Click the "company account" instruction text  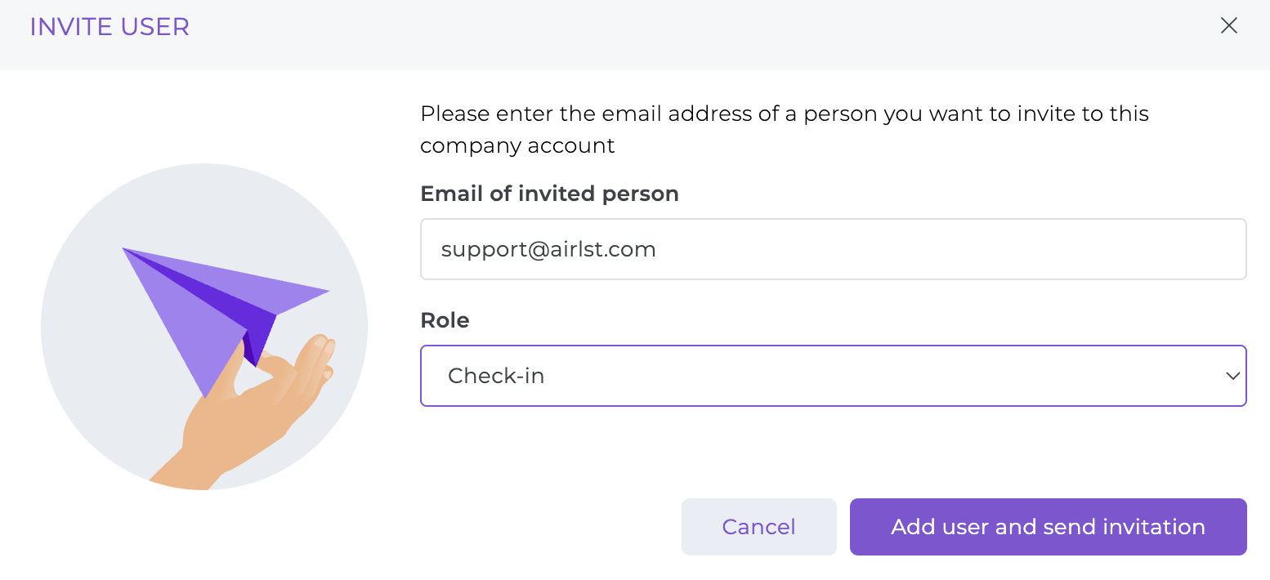click(517, 146)
